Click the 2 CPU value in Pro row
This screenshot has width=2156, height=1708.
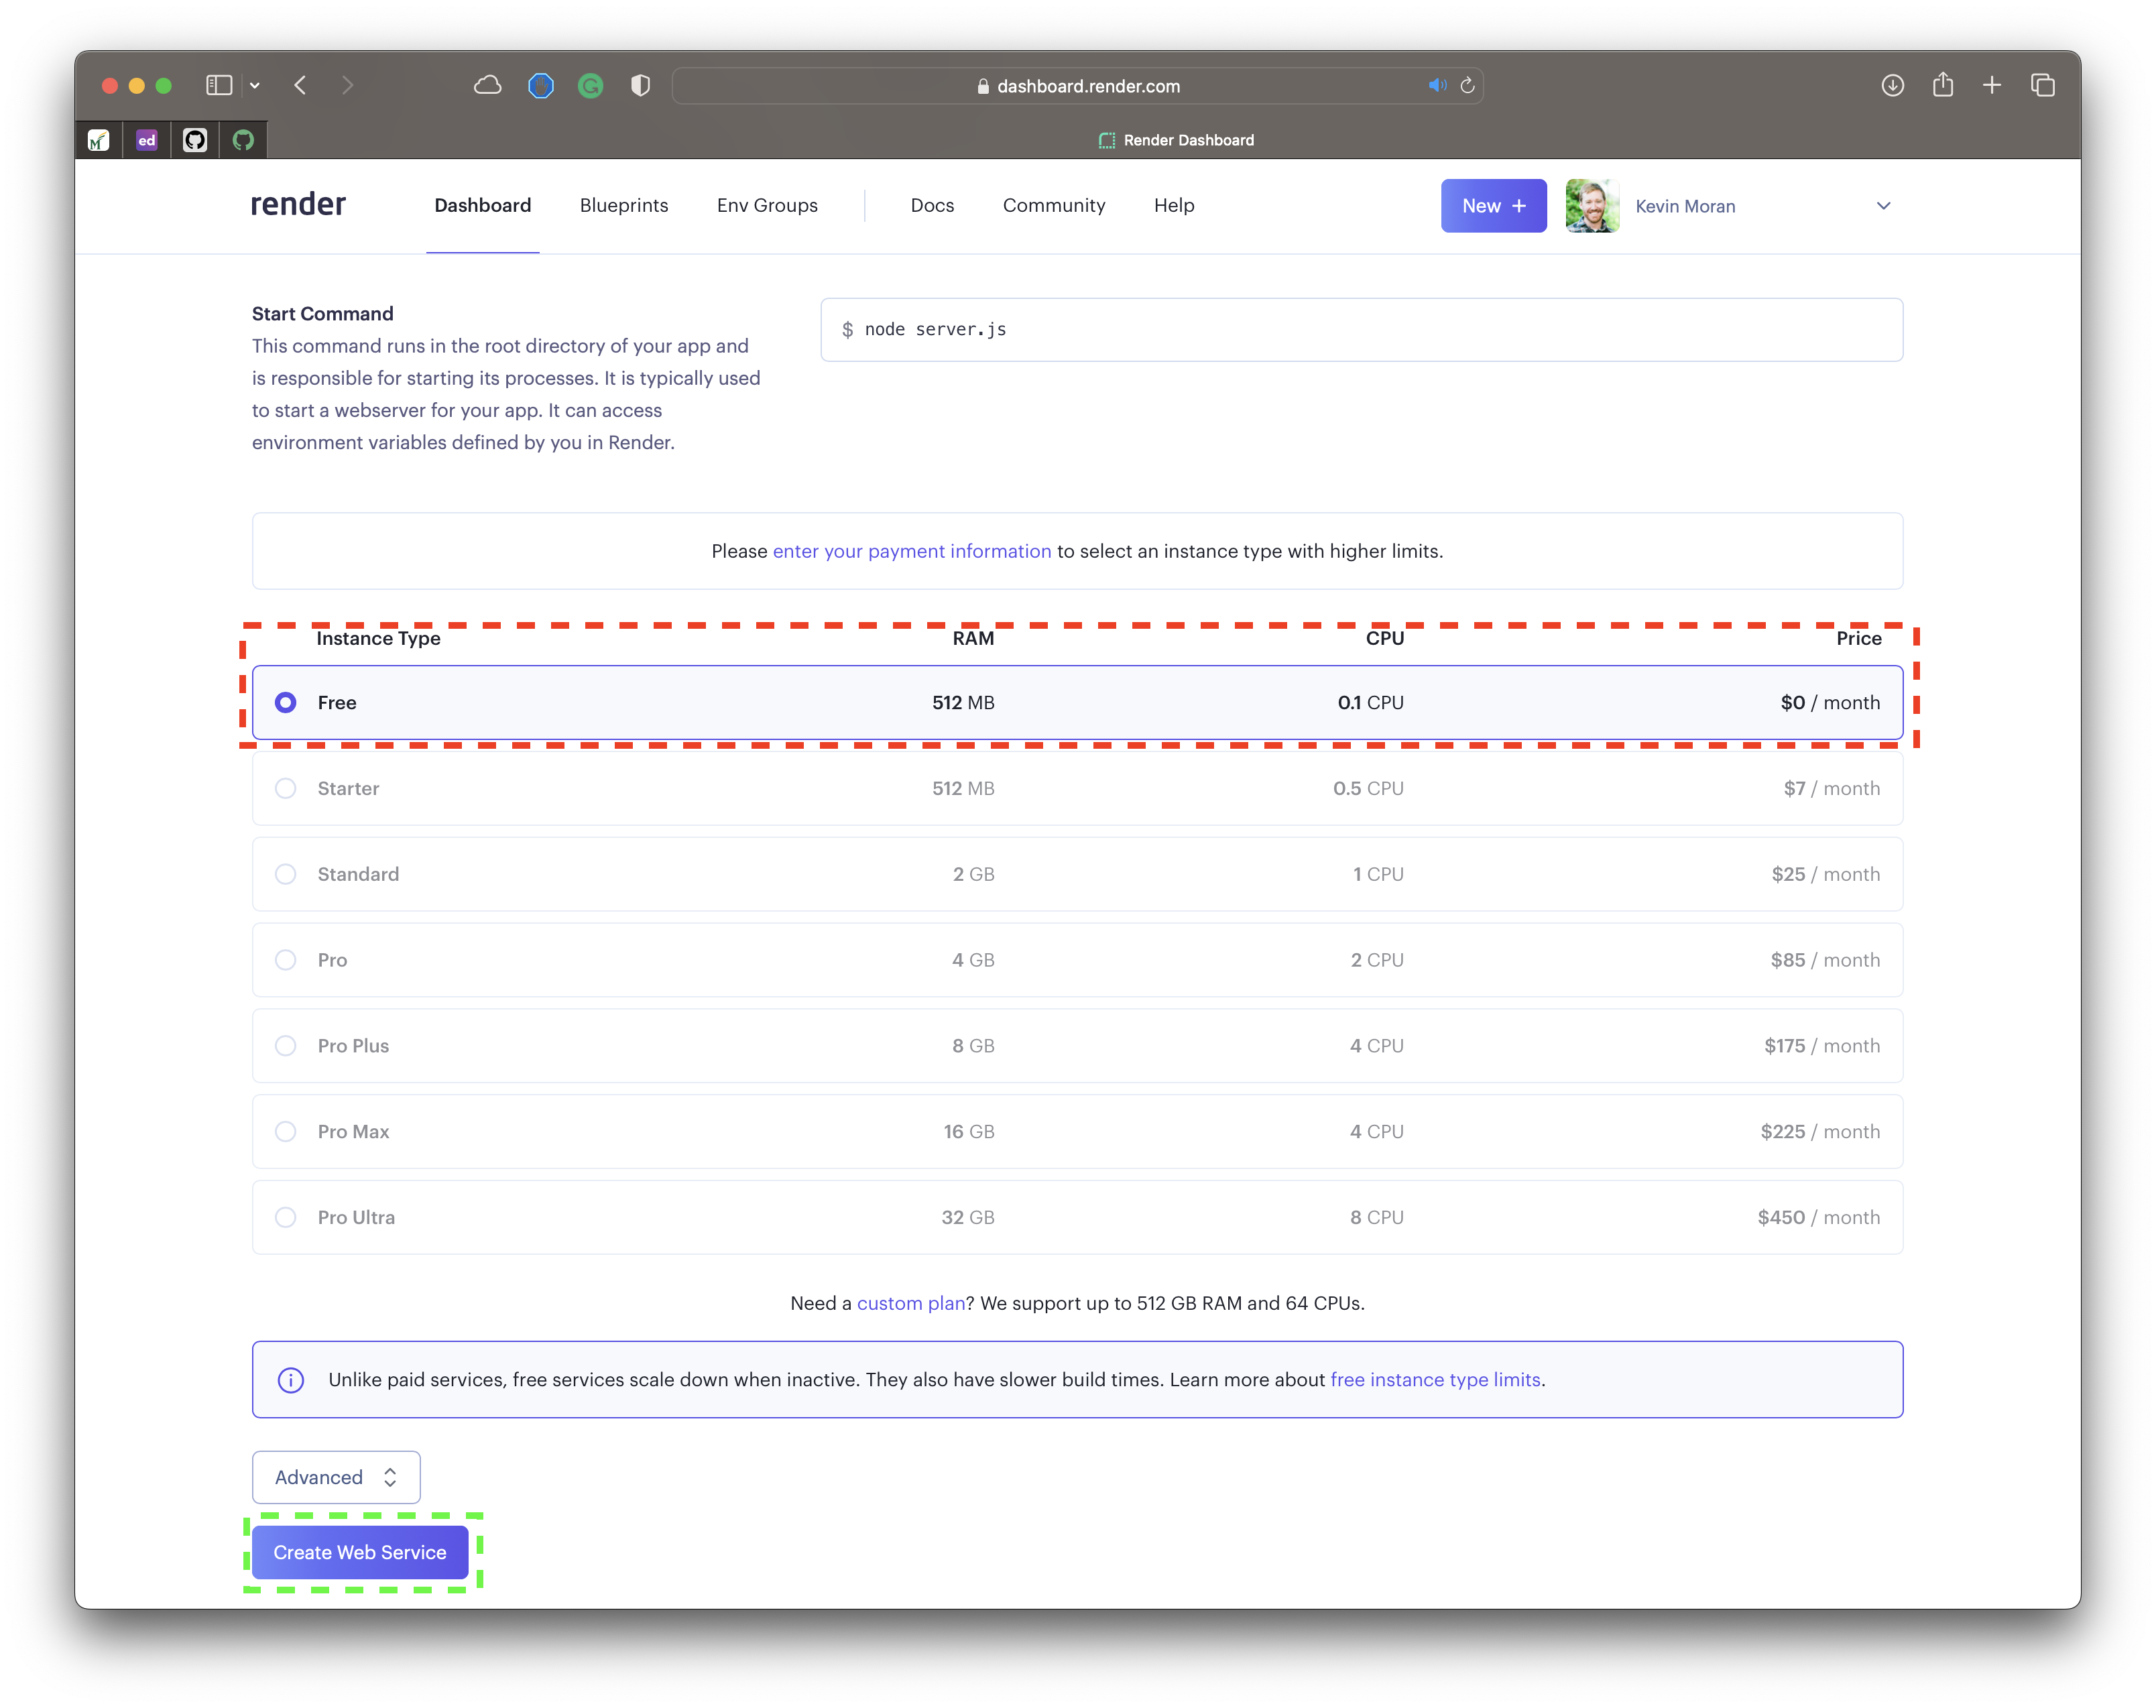(1377, 960)
